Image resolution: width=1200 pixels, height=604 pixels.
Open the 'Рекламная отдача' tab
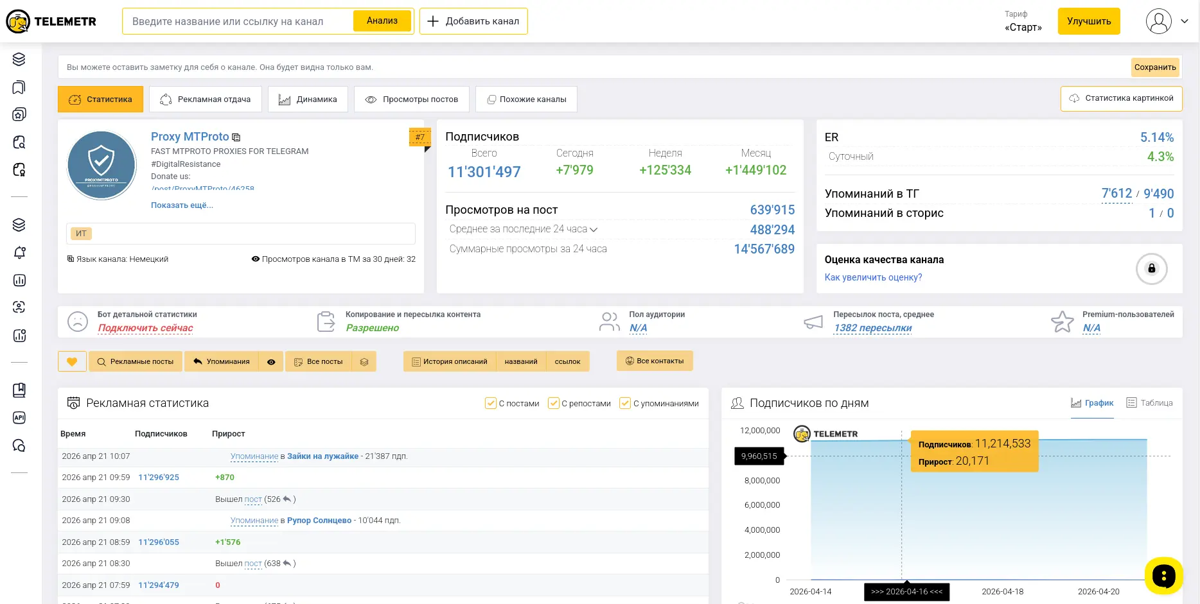tap(206, 99)
